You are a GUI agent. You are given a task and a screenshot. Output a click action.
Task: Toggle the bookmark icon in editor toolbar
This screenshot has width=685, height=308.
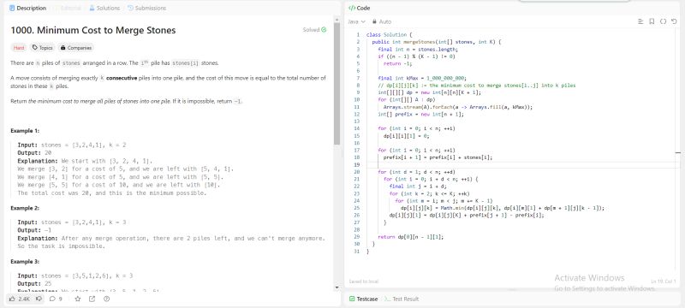pos(652,21)
